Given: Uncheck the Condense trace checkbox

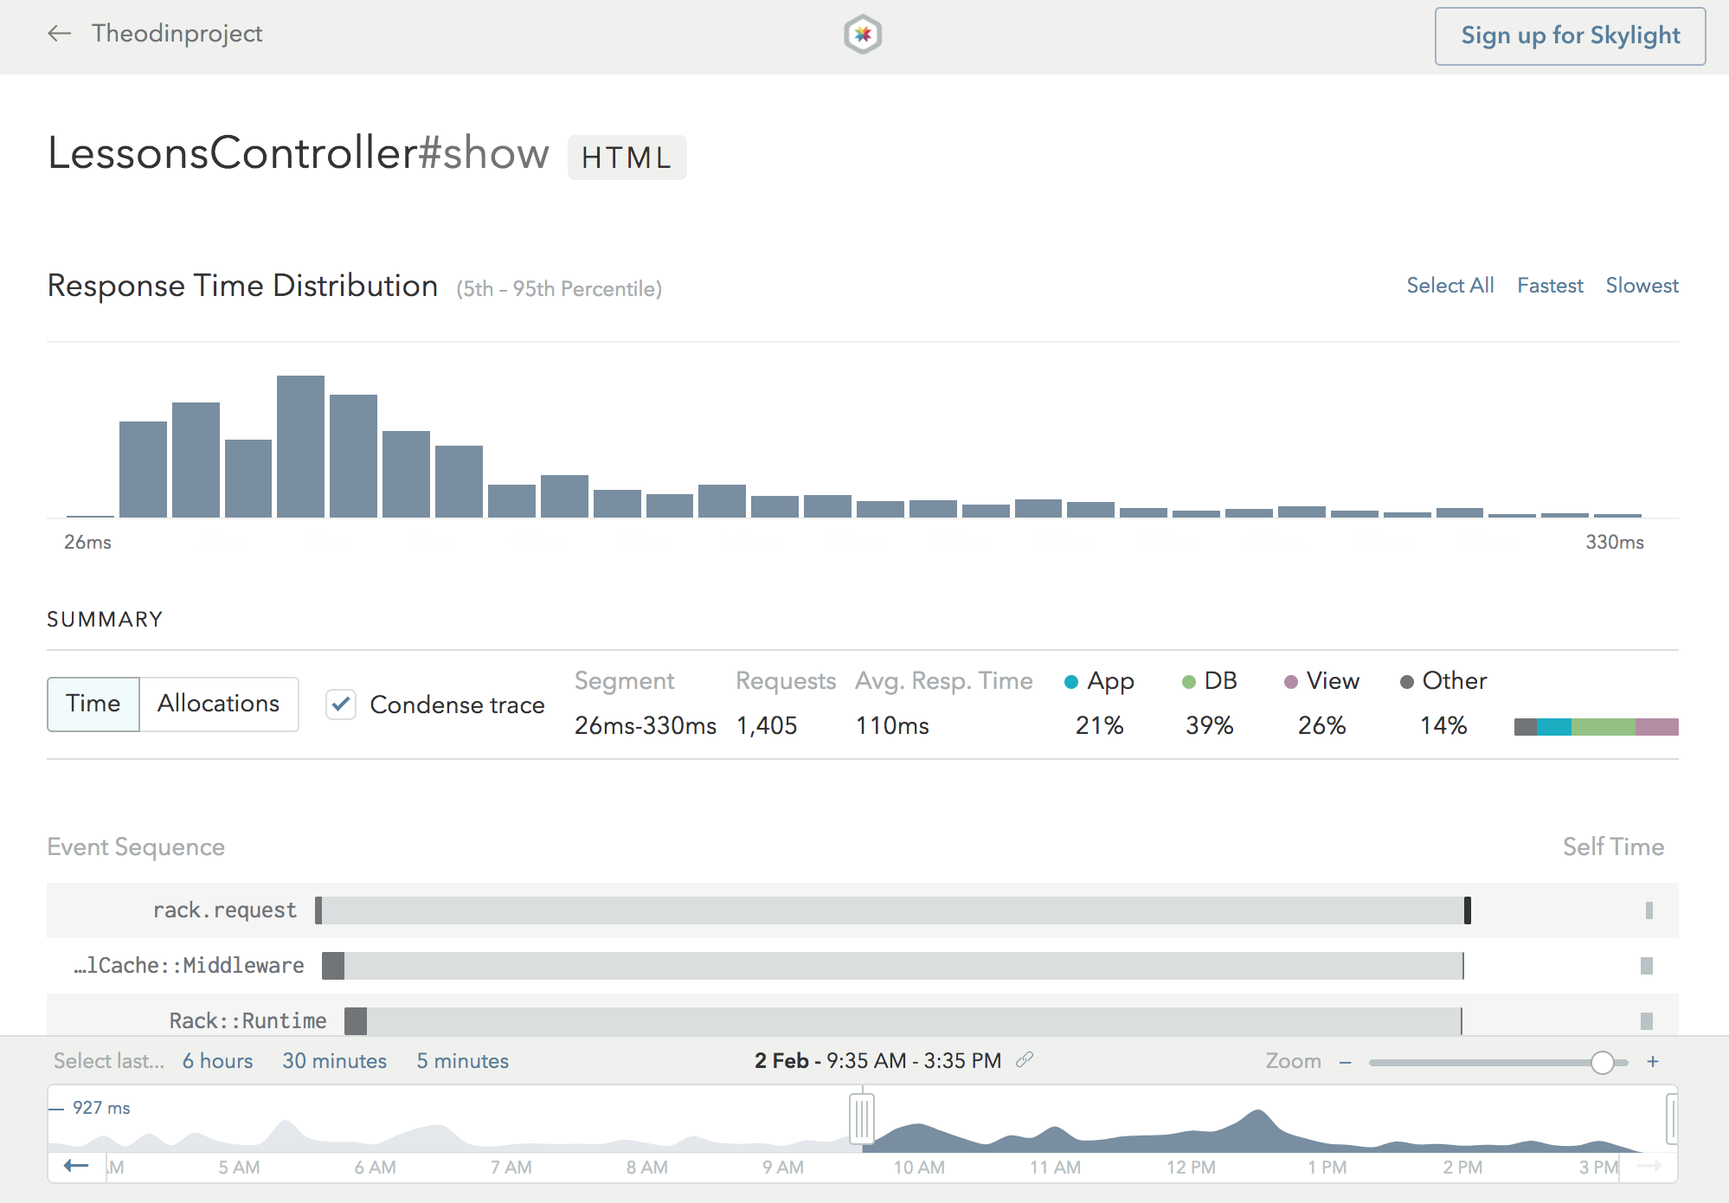Looking at the screenshot, I should click(341, 704).
